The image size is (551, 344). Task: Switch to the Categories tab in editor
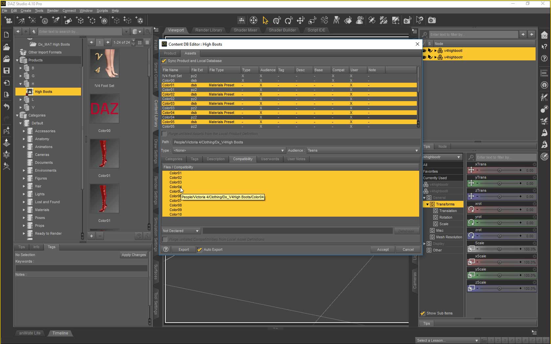point(173,159)
